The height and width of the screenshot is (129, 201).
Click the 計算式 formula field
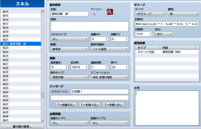point(167,24)
